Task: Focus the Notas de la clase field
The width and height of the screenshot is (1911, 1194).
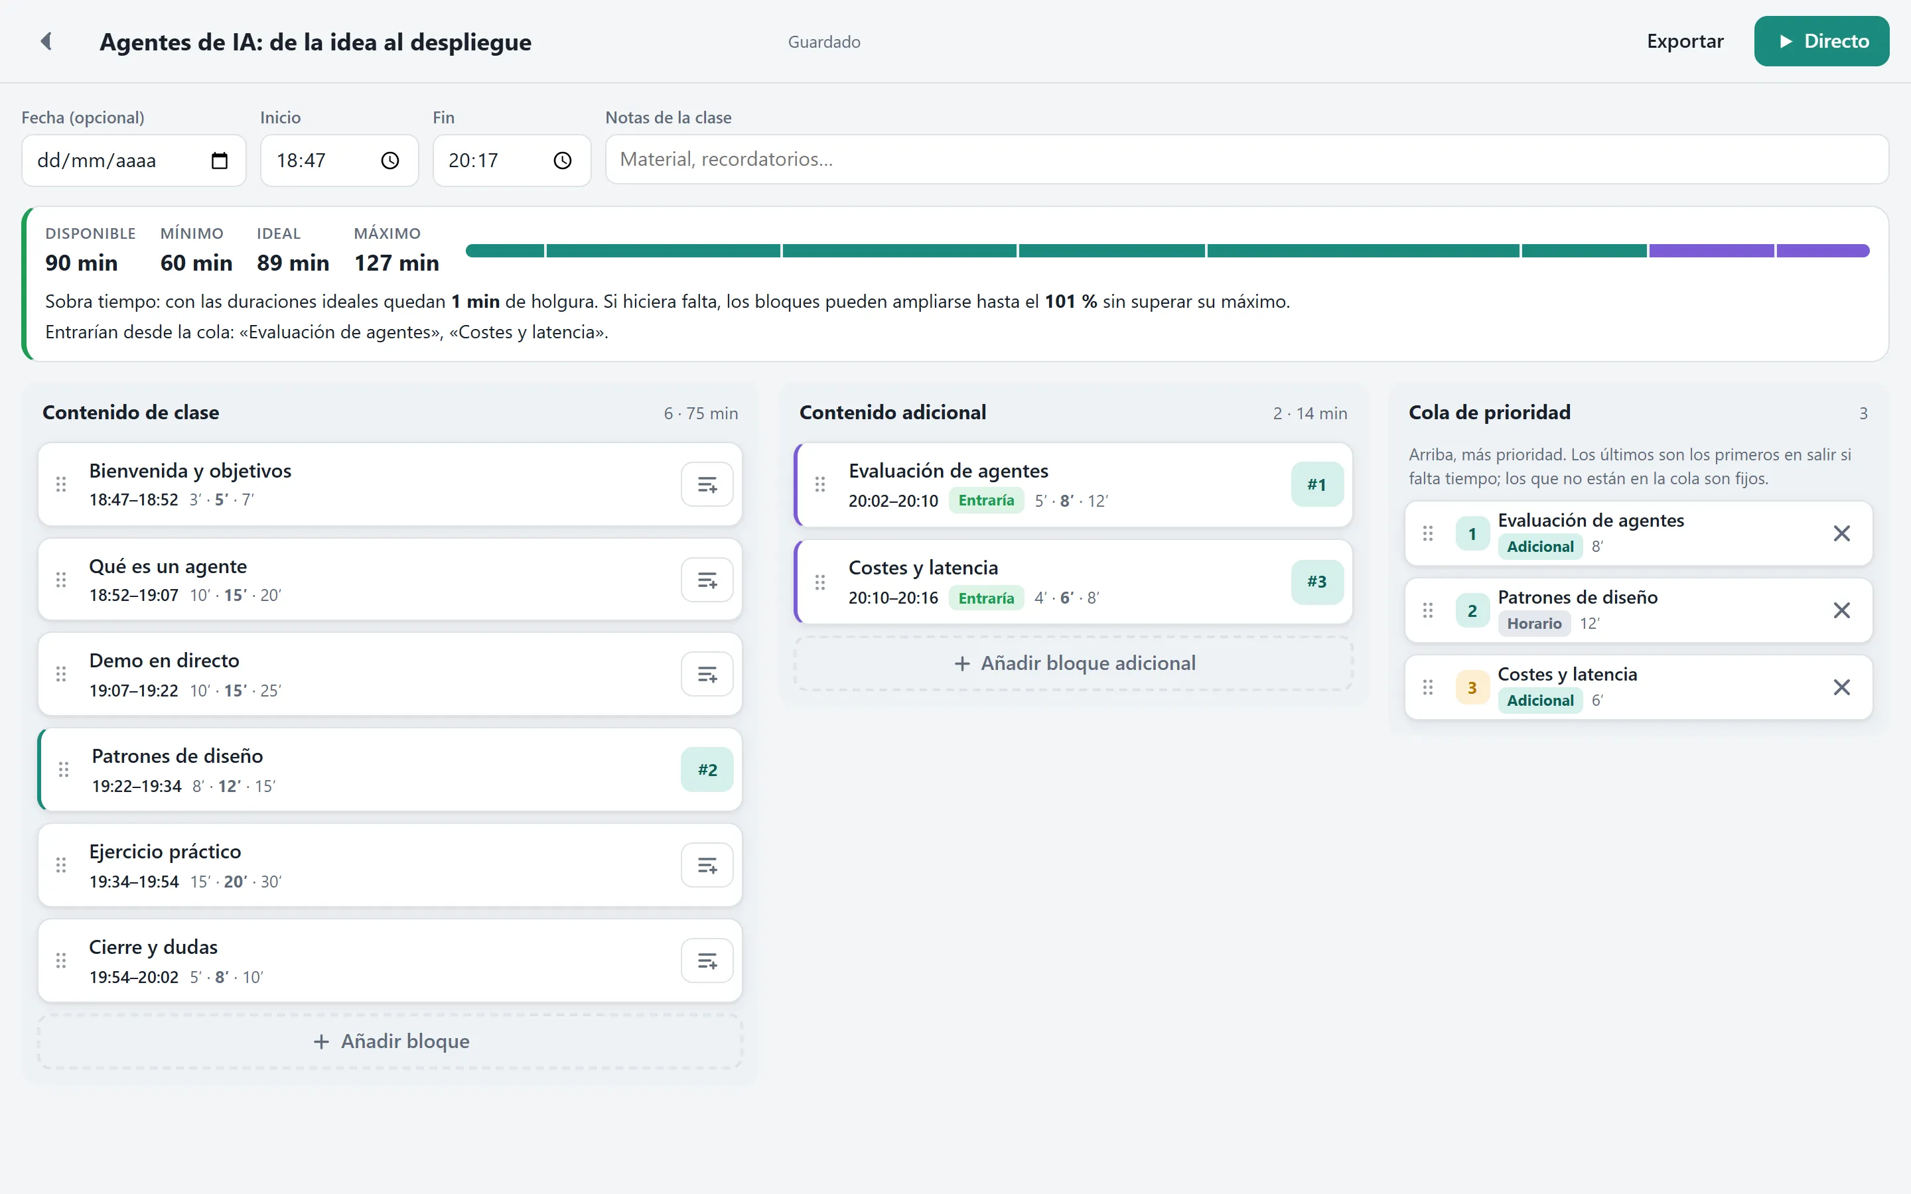Action: point(1247,159)
